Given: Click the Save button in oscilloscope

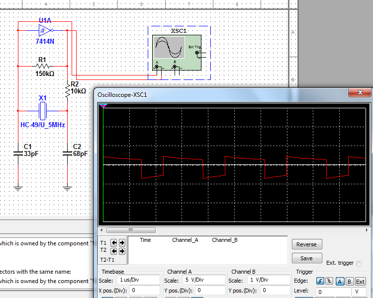Looking at the screenshot, I should (306, 258).
